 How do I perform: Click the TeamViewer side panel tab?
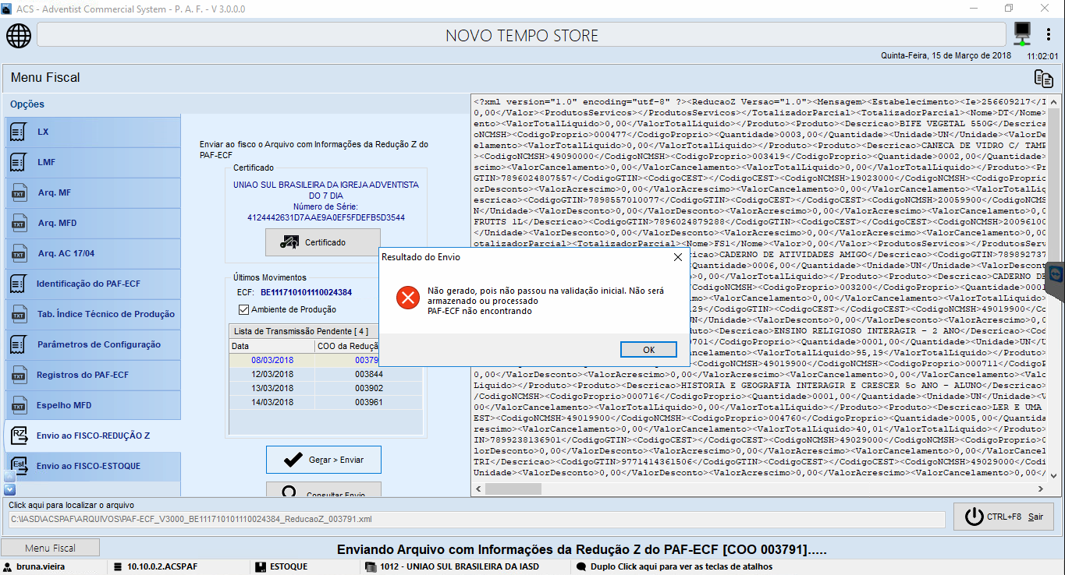coord(1056,281)
